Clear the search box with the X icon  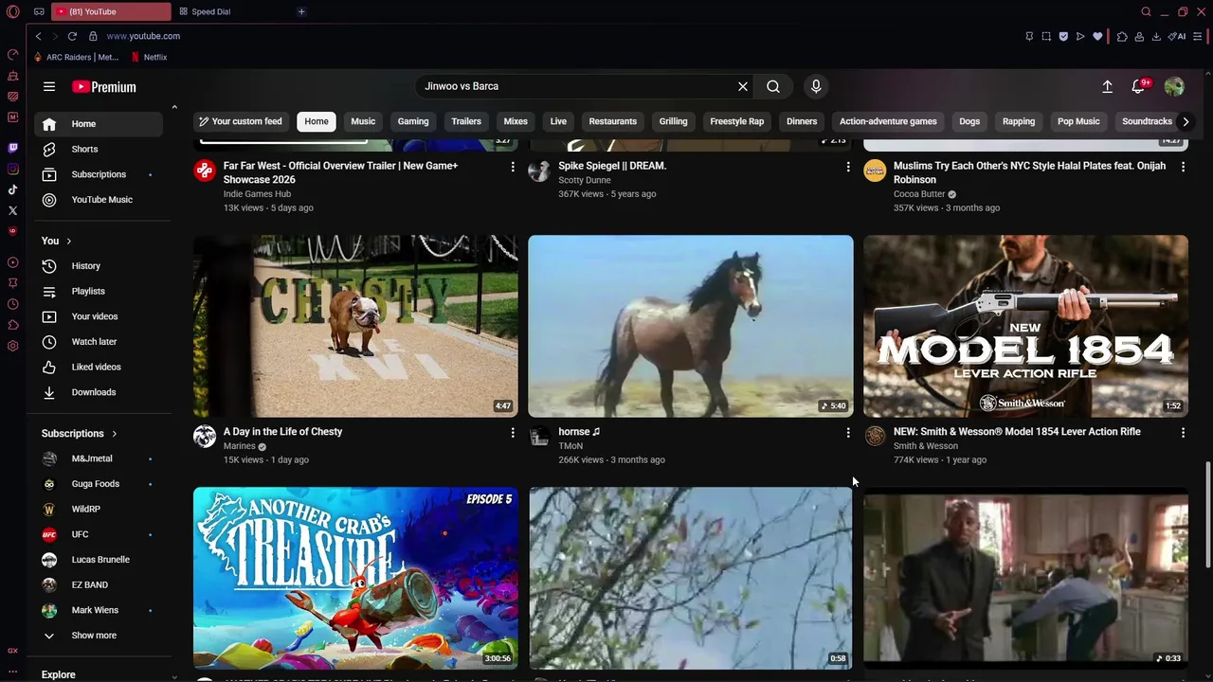coord(743,86)
